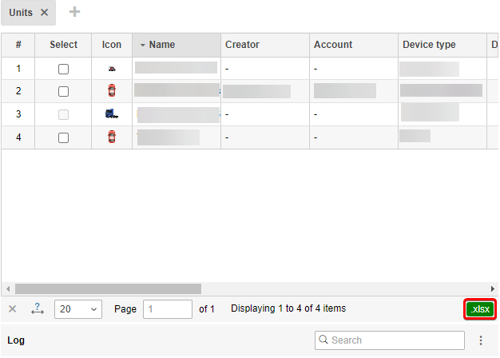Click the 'Displaying 1 to 4 of 4 items' text

(288, 308)
